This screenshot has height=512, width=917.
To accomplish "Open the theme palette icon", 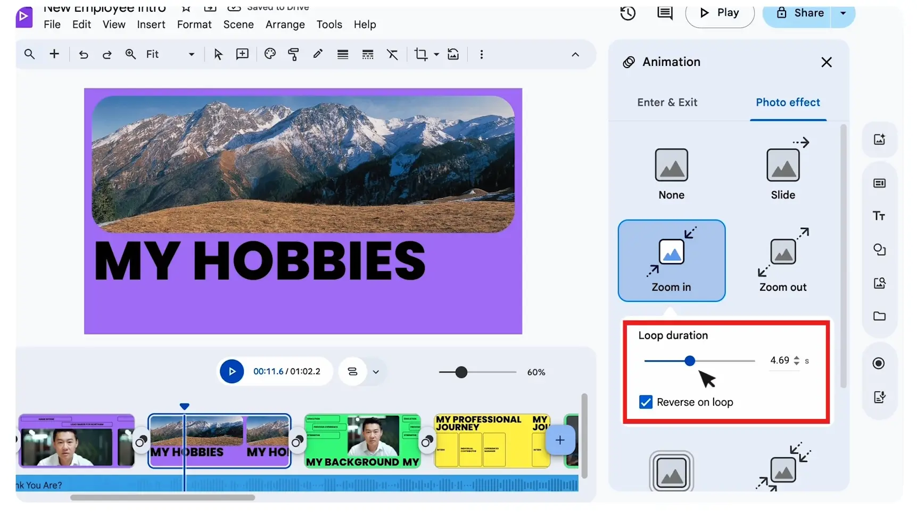I will coord(270,54).
